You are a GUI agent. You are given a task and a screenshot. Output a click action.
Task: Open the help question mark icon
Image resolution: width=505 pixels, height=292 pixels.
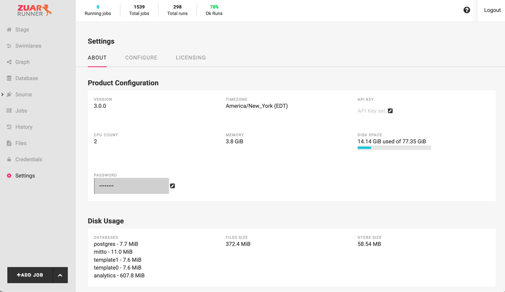click(467, 10)
